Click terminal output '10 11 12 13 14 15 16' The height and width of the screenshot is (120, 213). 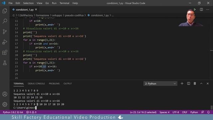point(28,97)
